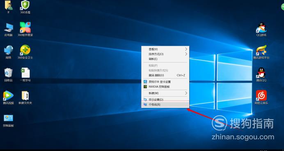The height and width of the screenshot is (151, 284).
Task: Choose 撤消 删除(U) Ctrl+Z menu entry
Action: pos(165,75)
